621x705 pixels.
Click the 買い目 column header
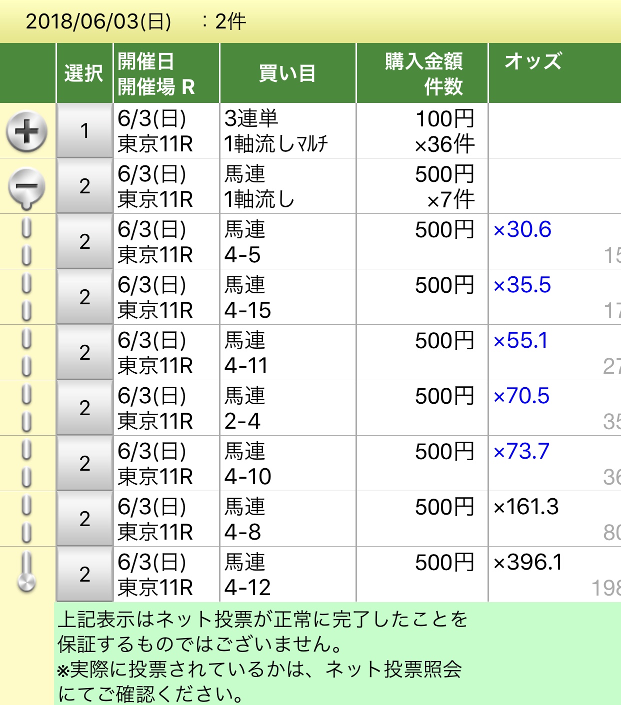287,73
